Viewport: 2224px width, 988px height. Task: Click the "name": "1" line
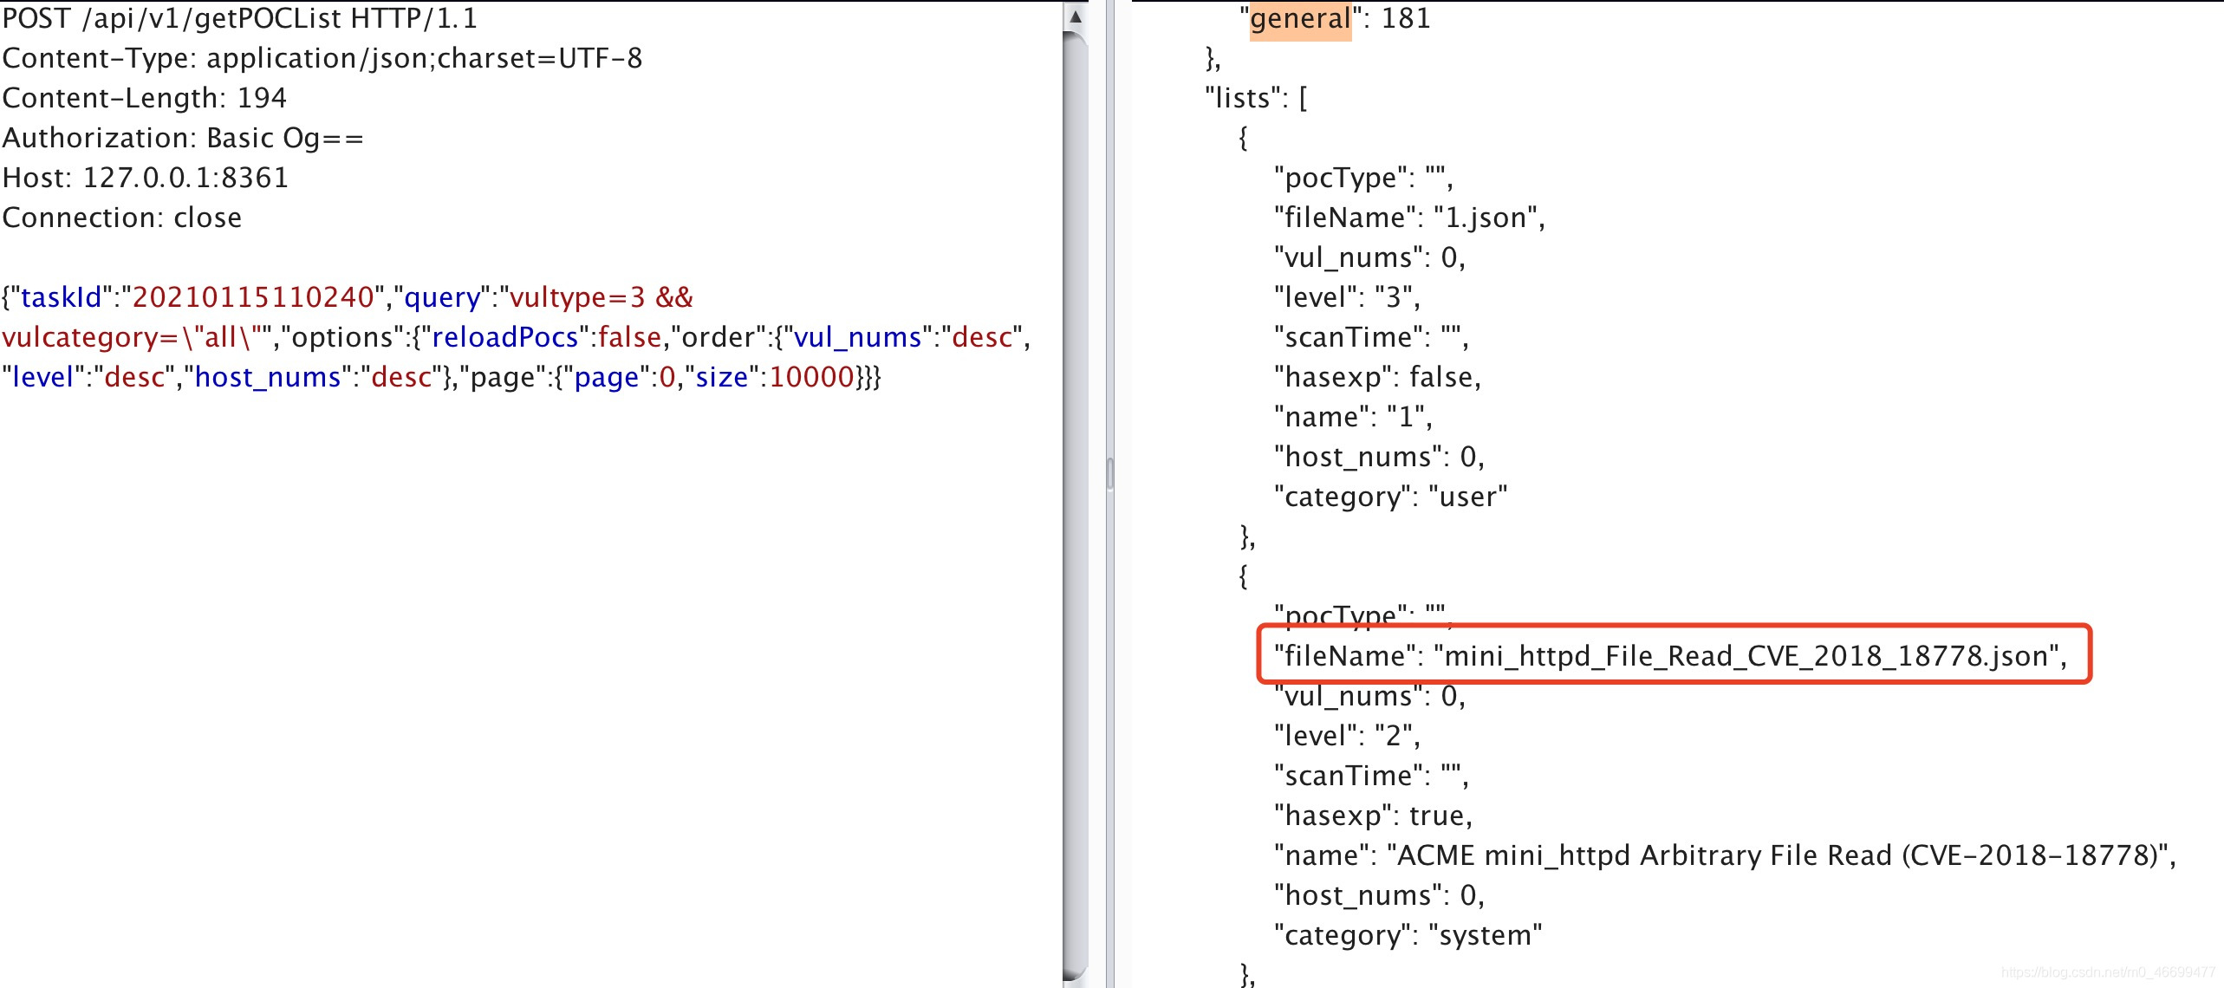coord(1354,417)
